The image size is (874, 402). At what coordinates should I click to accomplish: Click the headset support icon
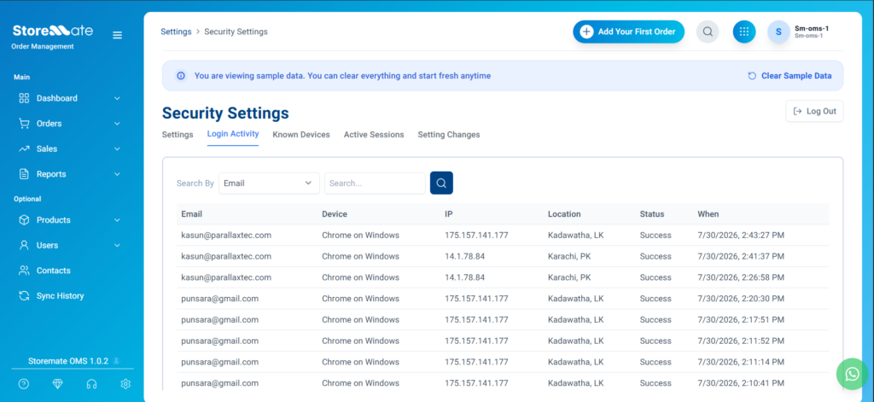coord(92,383)
